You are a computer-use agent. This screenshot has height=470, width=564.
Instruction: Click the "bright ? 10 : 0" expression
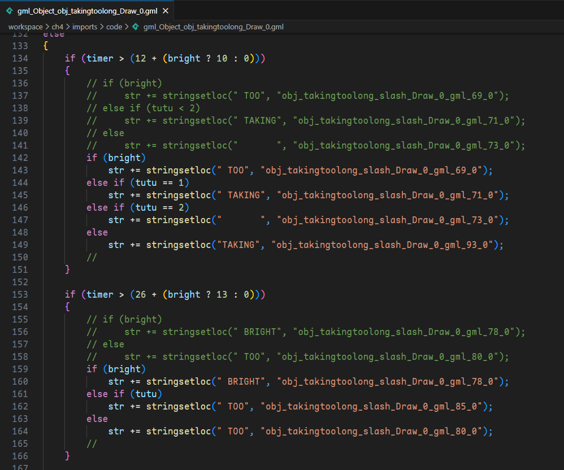209,58
